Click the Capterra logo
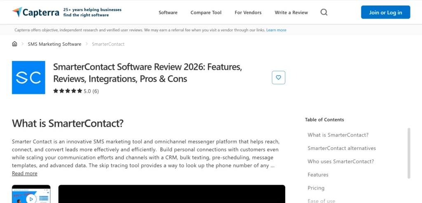 [35, 12]
